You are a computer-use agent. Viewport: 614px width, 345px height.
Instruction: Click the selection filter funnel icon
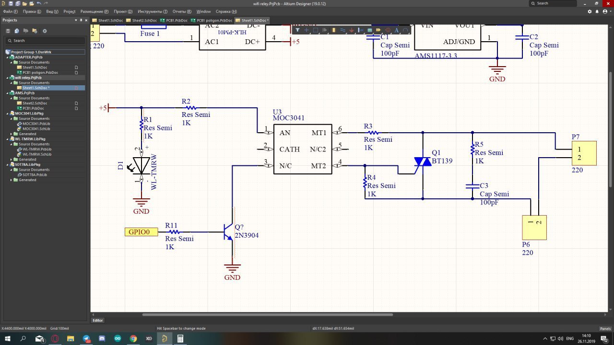pyautogui.click(x=297, y=30)
